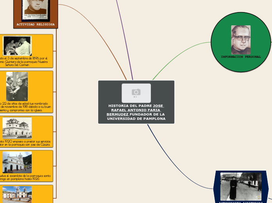Screen dimensions: 272x203
Task: Click the priest street photo in dark blue node
Action: coord(241,187)
